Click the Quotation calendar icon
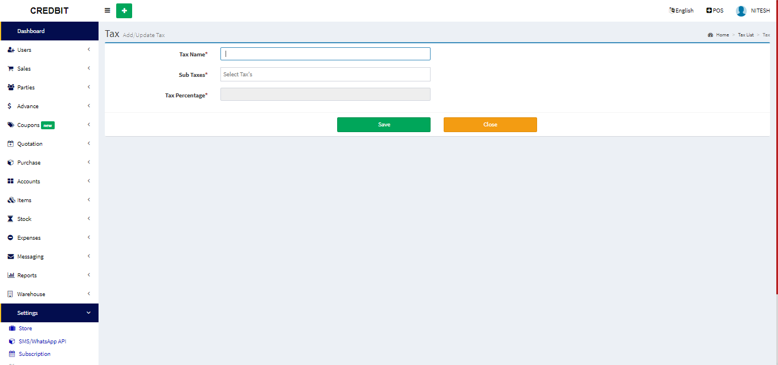 click(x=10, y=144)
